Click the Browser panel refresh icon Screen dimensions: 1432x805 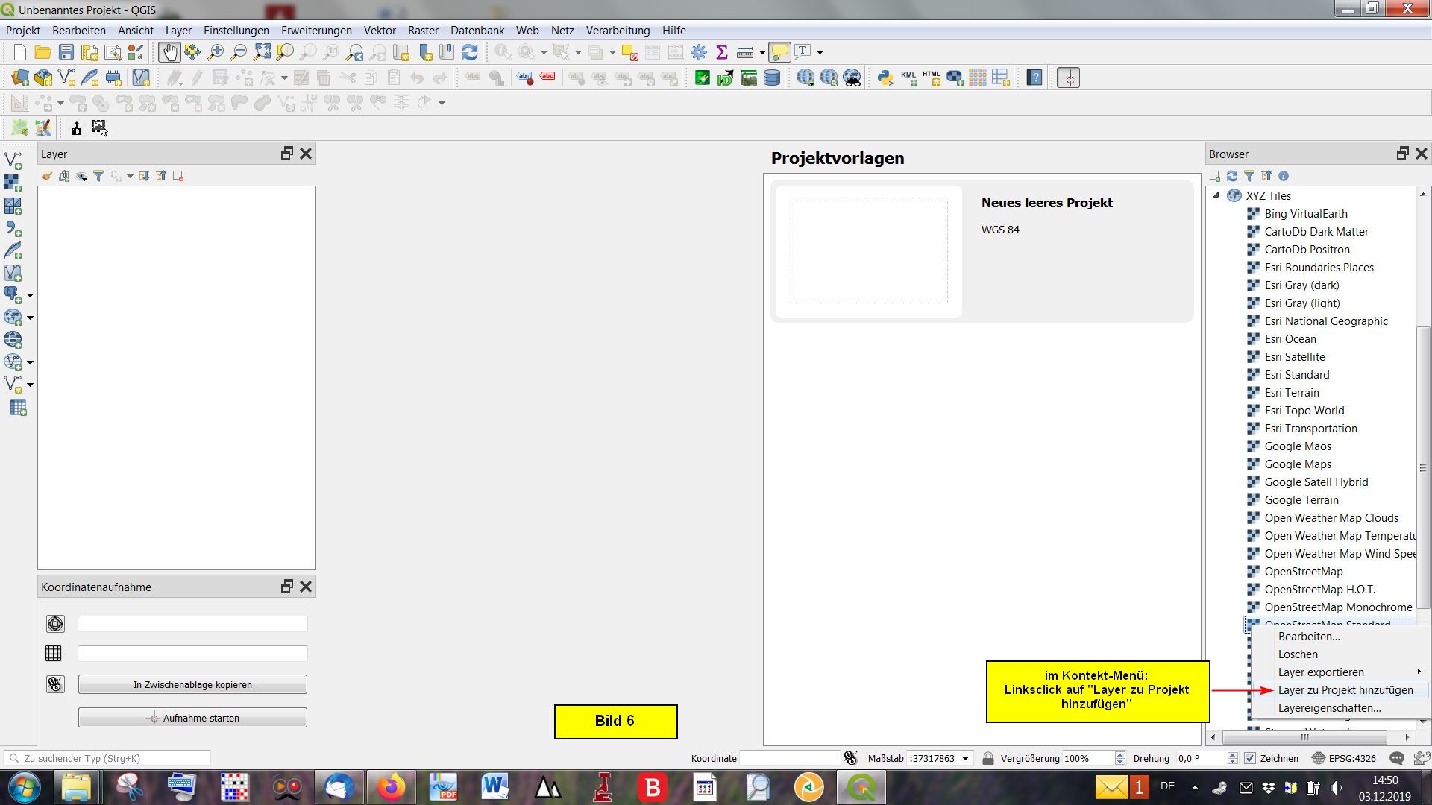[x=1232, y=177]
